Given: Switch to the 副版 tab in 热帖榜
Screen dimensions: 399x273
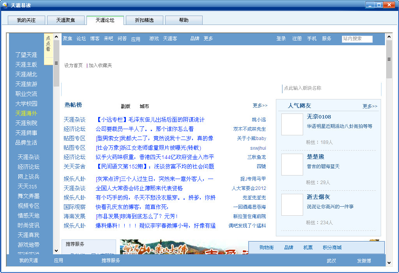Looking at the screenshot, I should click(125, 106).
